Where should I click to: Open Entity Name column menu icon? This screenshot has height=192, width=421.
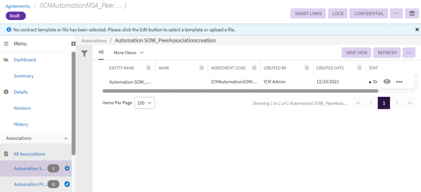tap(148, 68)
